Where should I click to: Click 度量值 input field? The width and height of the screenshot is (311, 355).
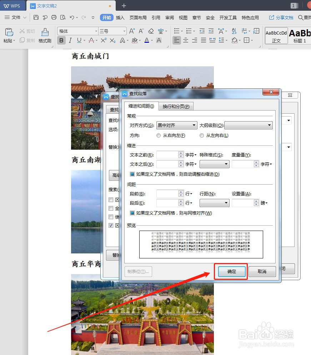pos(243,164)
